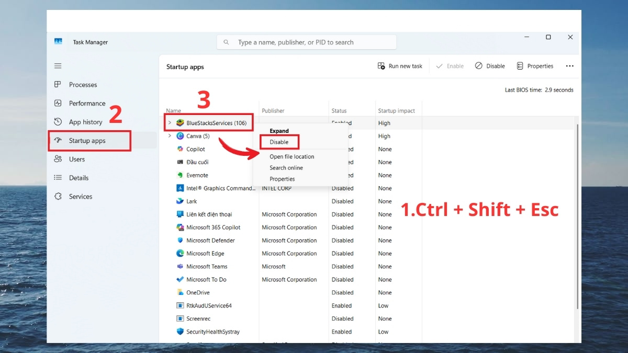
Task: Click the hamburger navigation menu icon
Action: (x=58, y=66)
